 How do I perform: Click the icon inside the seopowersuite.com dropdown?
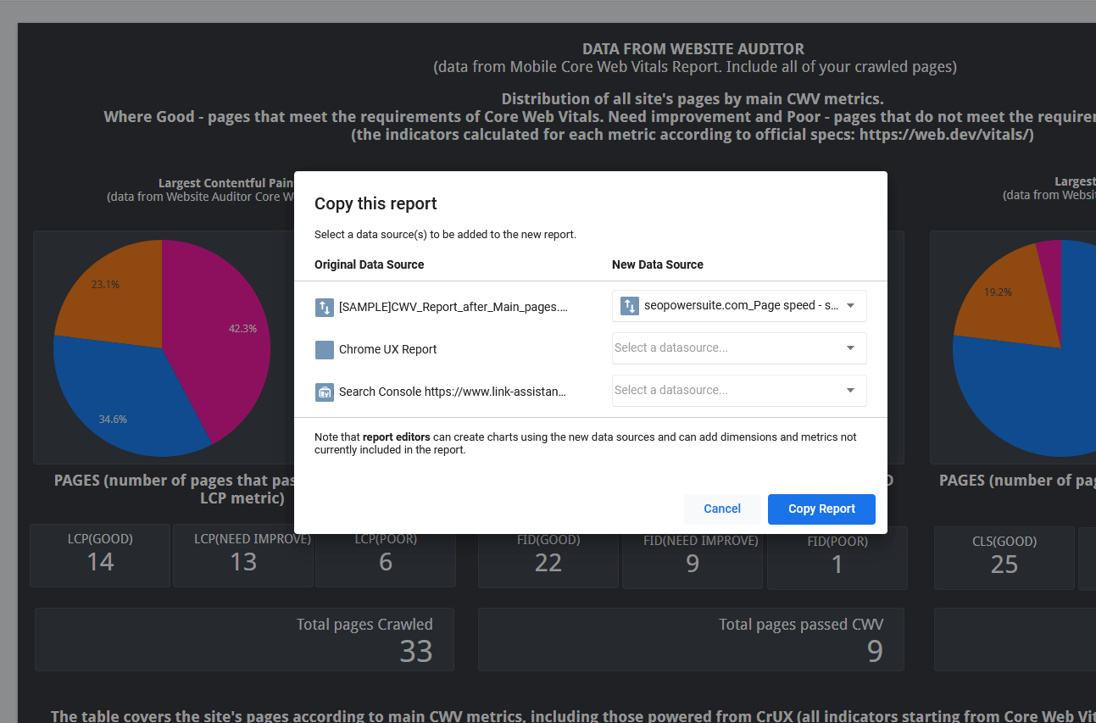629,305
